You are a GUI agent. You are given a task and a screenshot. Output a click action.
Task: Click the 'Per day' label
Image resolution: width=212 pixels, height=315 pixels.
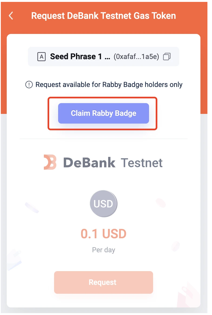click(104, 250)
